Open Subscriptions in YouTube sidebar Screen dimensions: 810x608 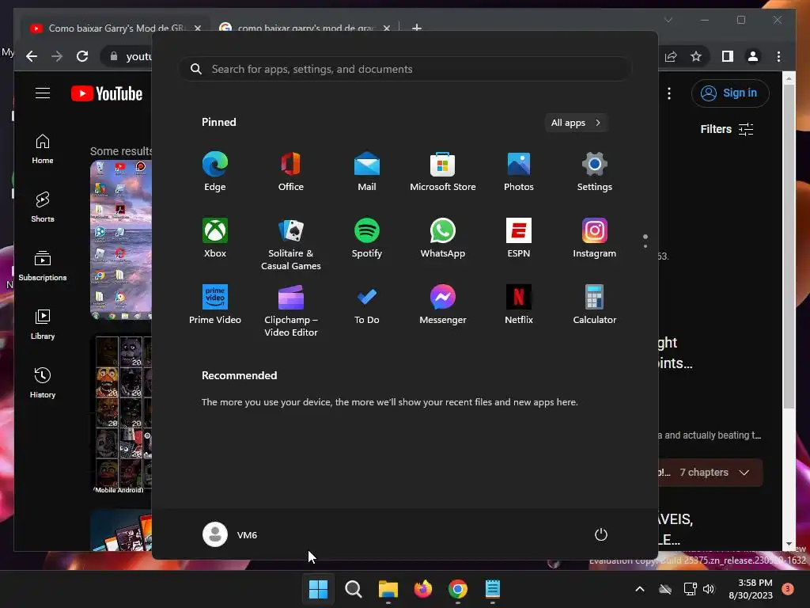43,266
